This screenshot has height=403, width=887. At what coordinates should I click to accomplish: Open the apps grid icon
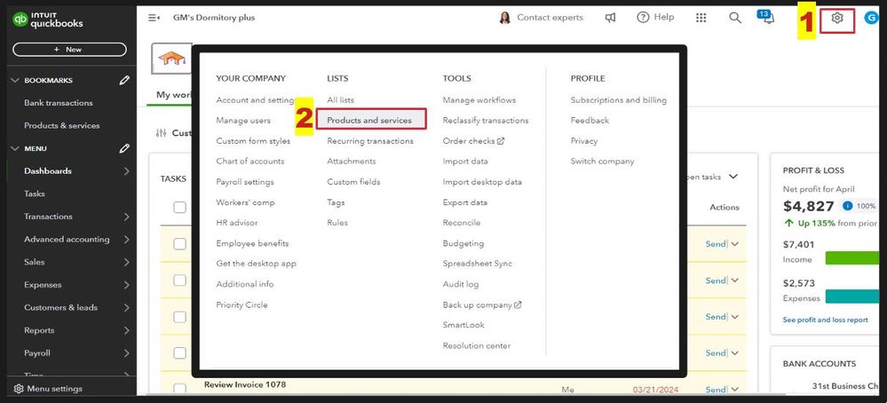tap(701, 18)
